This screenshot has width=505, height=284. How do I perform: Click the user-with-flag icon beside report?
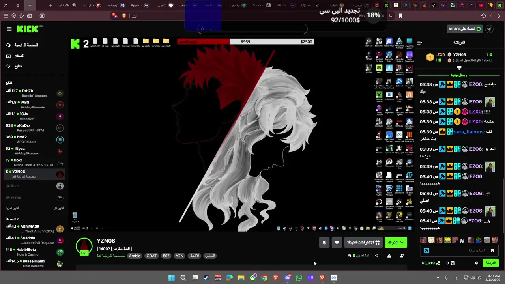point(402,256)
